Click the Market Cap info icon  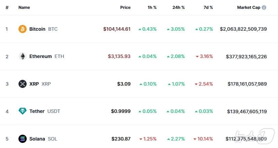[264, 8]
